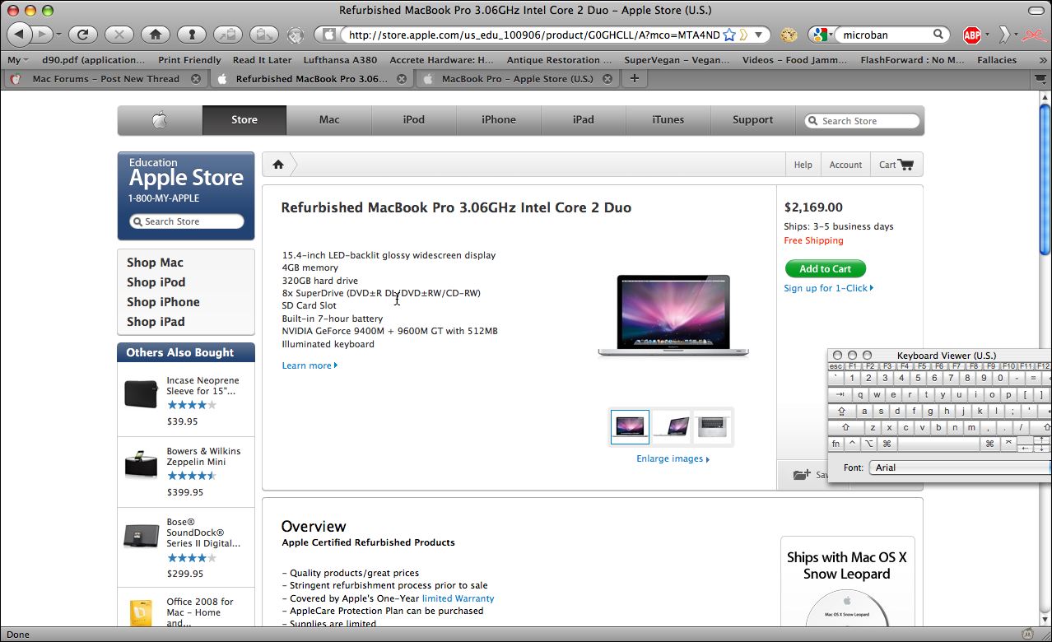The height and width of the screenshot is (642, 1052).
Task: Click the folder-plus Save icon
Action: click(x=802, y=475)
